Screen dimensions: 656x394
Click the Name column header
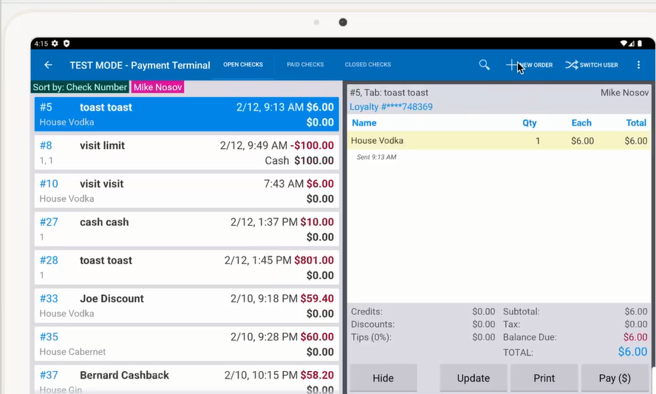coord(364,122)
